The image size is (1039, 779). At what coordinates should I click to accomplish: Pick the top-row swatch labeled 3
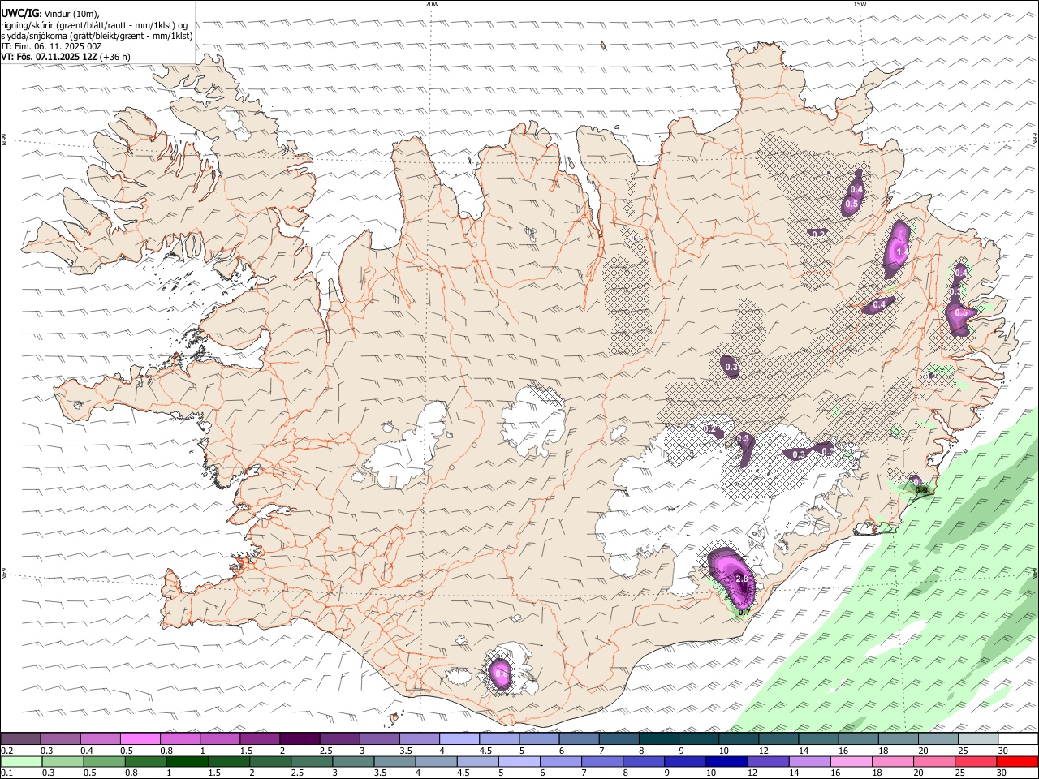click(379, 738)
